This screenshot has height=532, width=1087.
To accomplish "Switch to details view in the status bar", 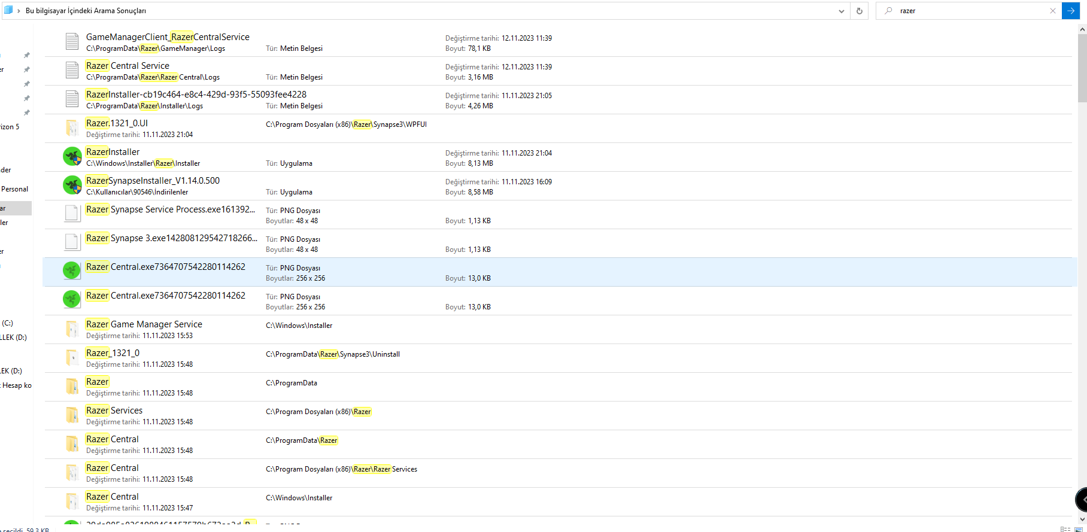I will tap(1065, 529).
